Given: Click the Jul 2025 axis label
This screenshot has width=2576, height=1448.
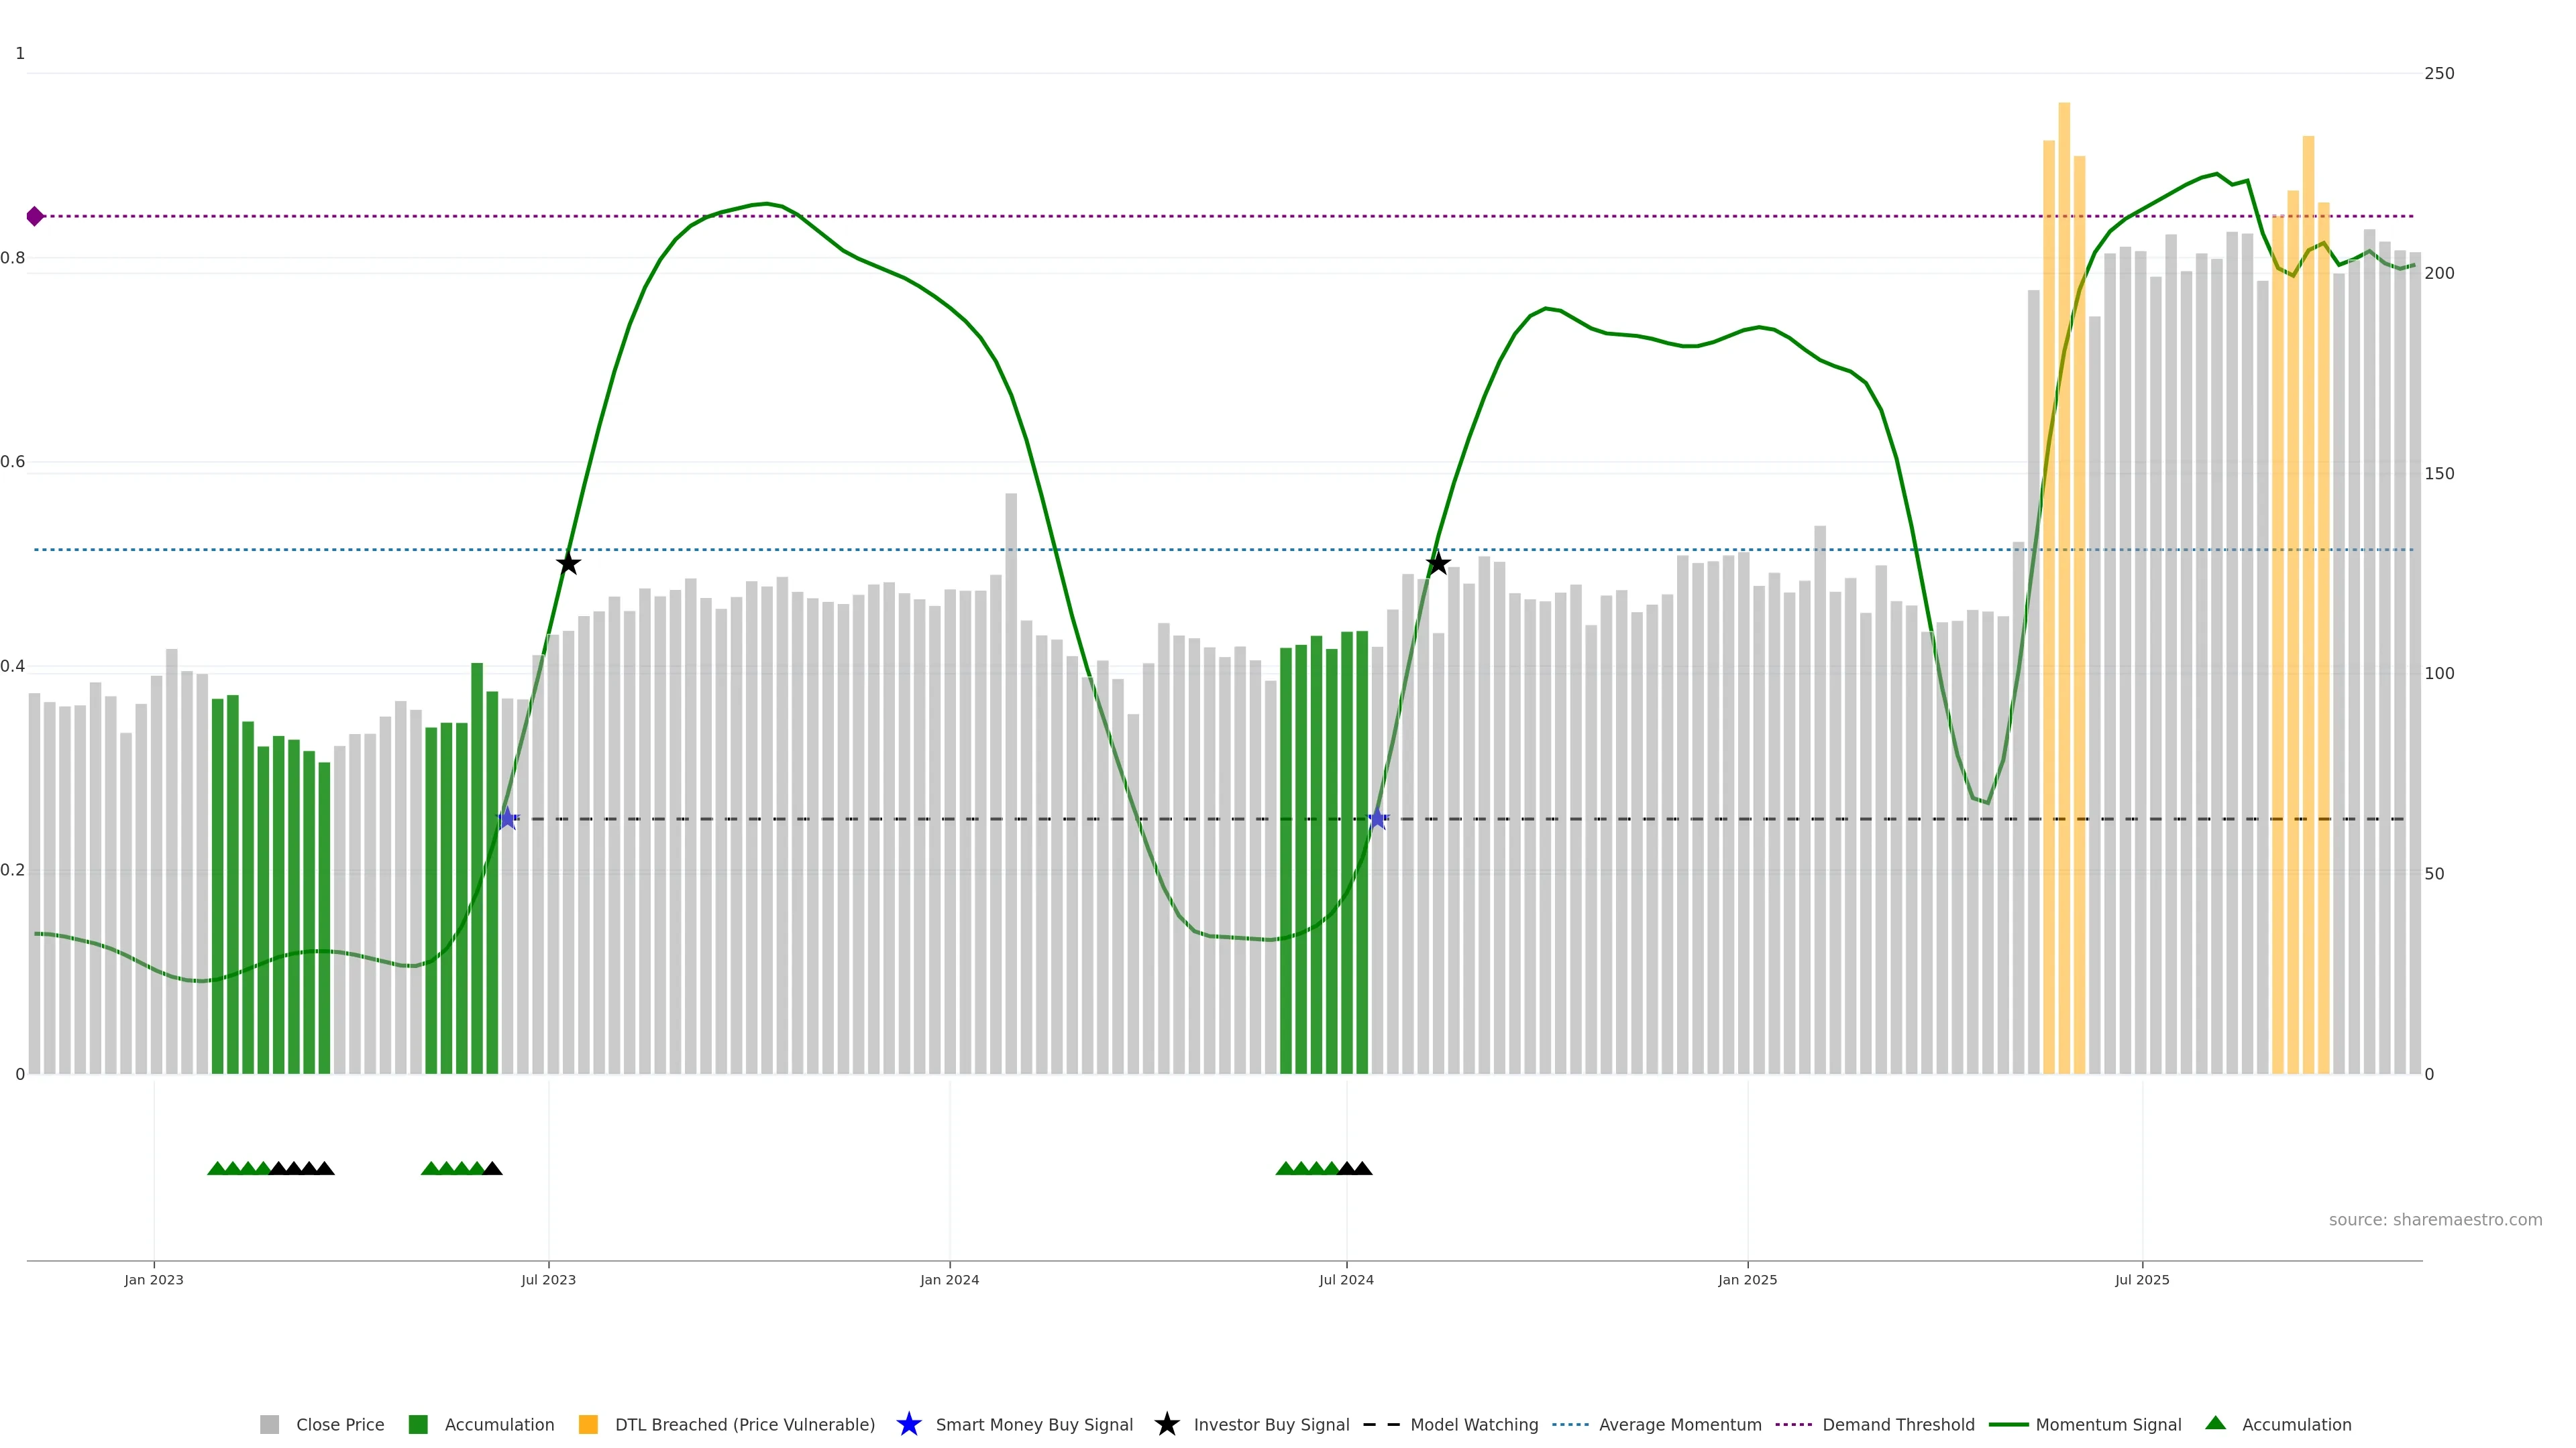Looking at the screenshot, I should pyautogui.click(x=2142, y=1279).
